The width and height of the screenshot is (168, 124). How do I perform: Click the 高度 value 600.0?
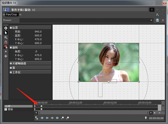(38, 36)
